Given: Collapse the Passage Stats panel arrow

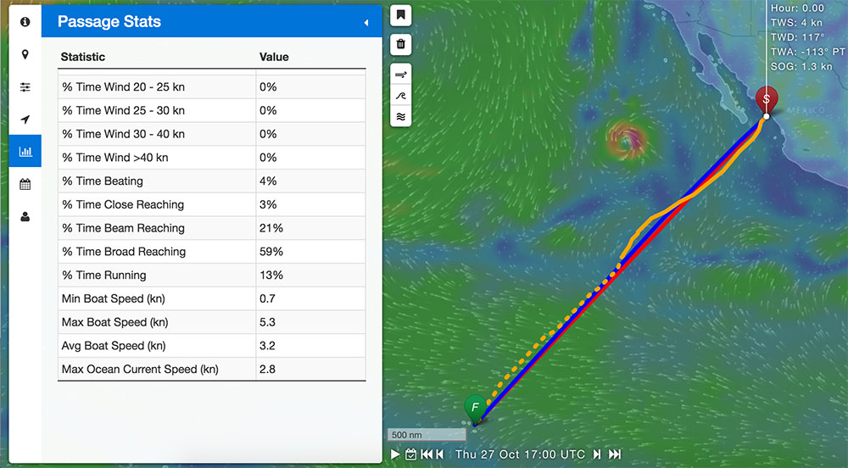Looking at the screenshot, I should (x=366, y=22).
